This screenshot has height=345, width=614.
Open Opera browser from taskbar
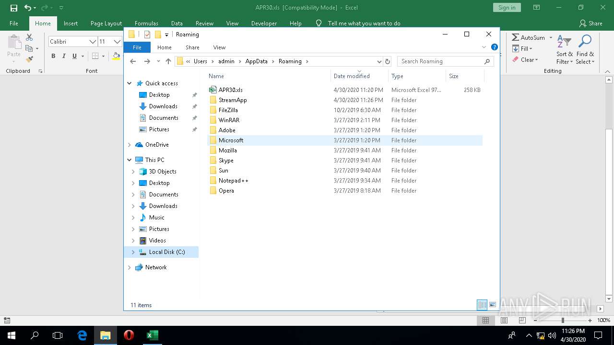click(129, 335)
